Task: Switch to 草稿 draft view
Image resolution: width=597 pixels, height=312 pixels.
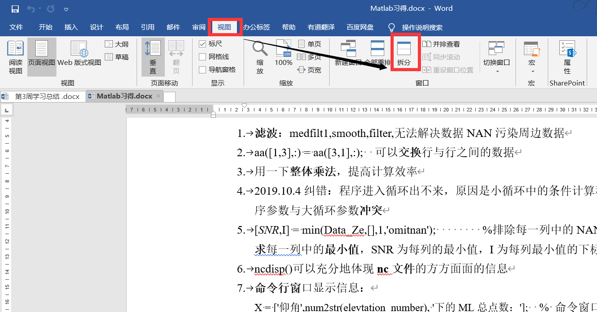Action: tap(117, 57)
